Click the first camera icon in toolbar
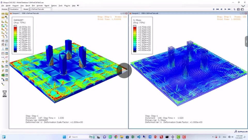This screenshot has width=248, height=140. pos(239,9)
